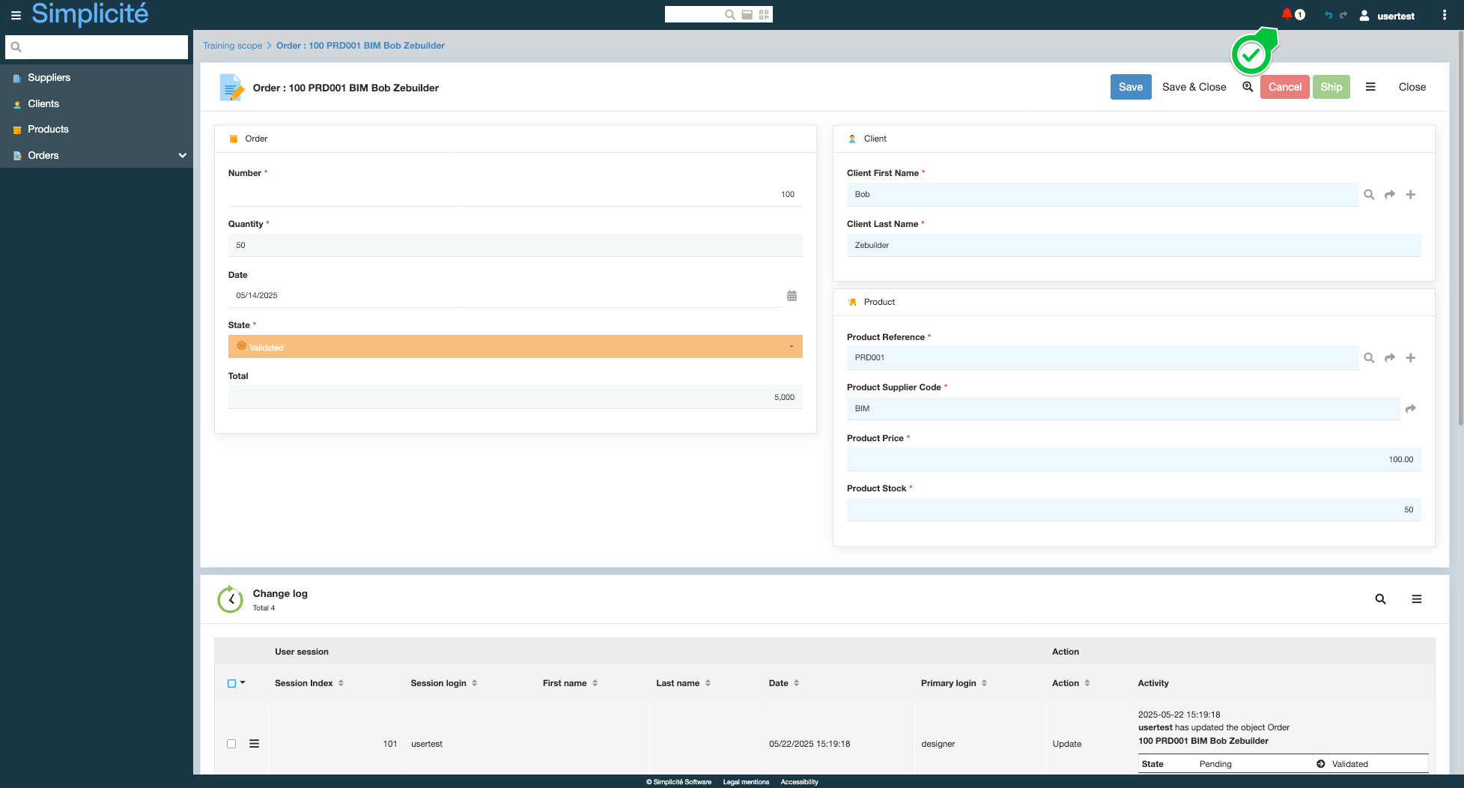
Task: Click the red Cancel button
Action: (1285, 87)
